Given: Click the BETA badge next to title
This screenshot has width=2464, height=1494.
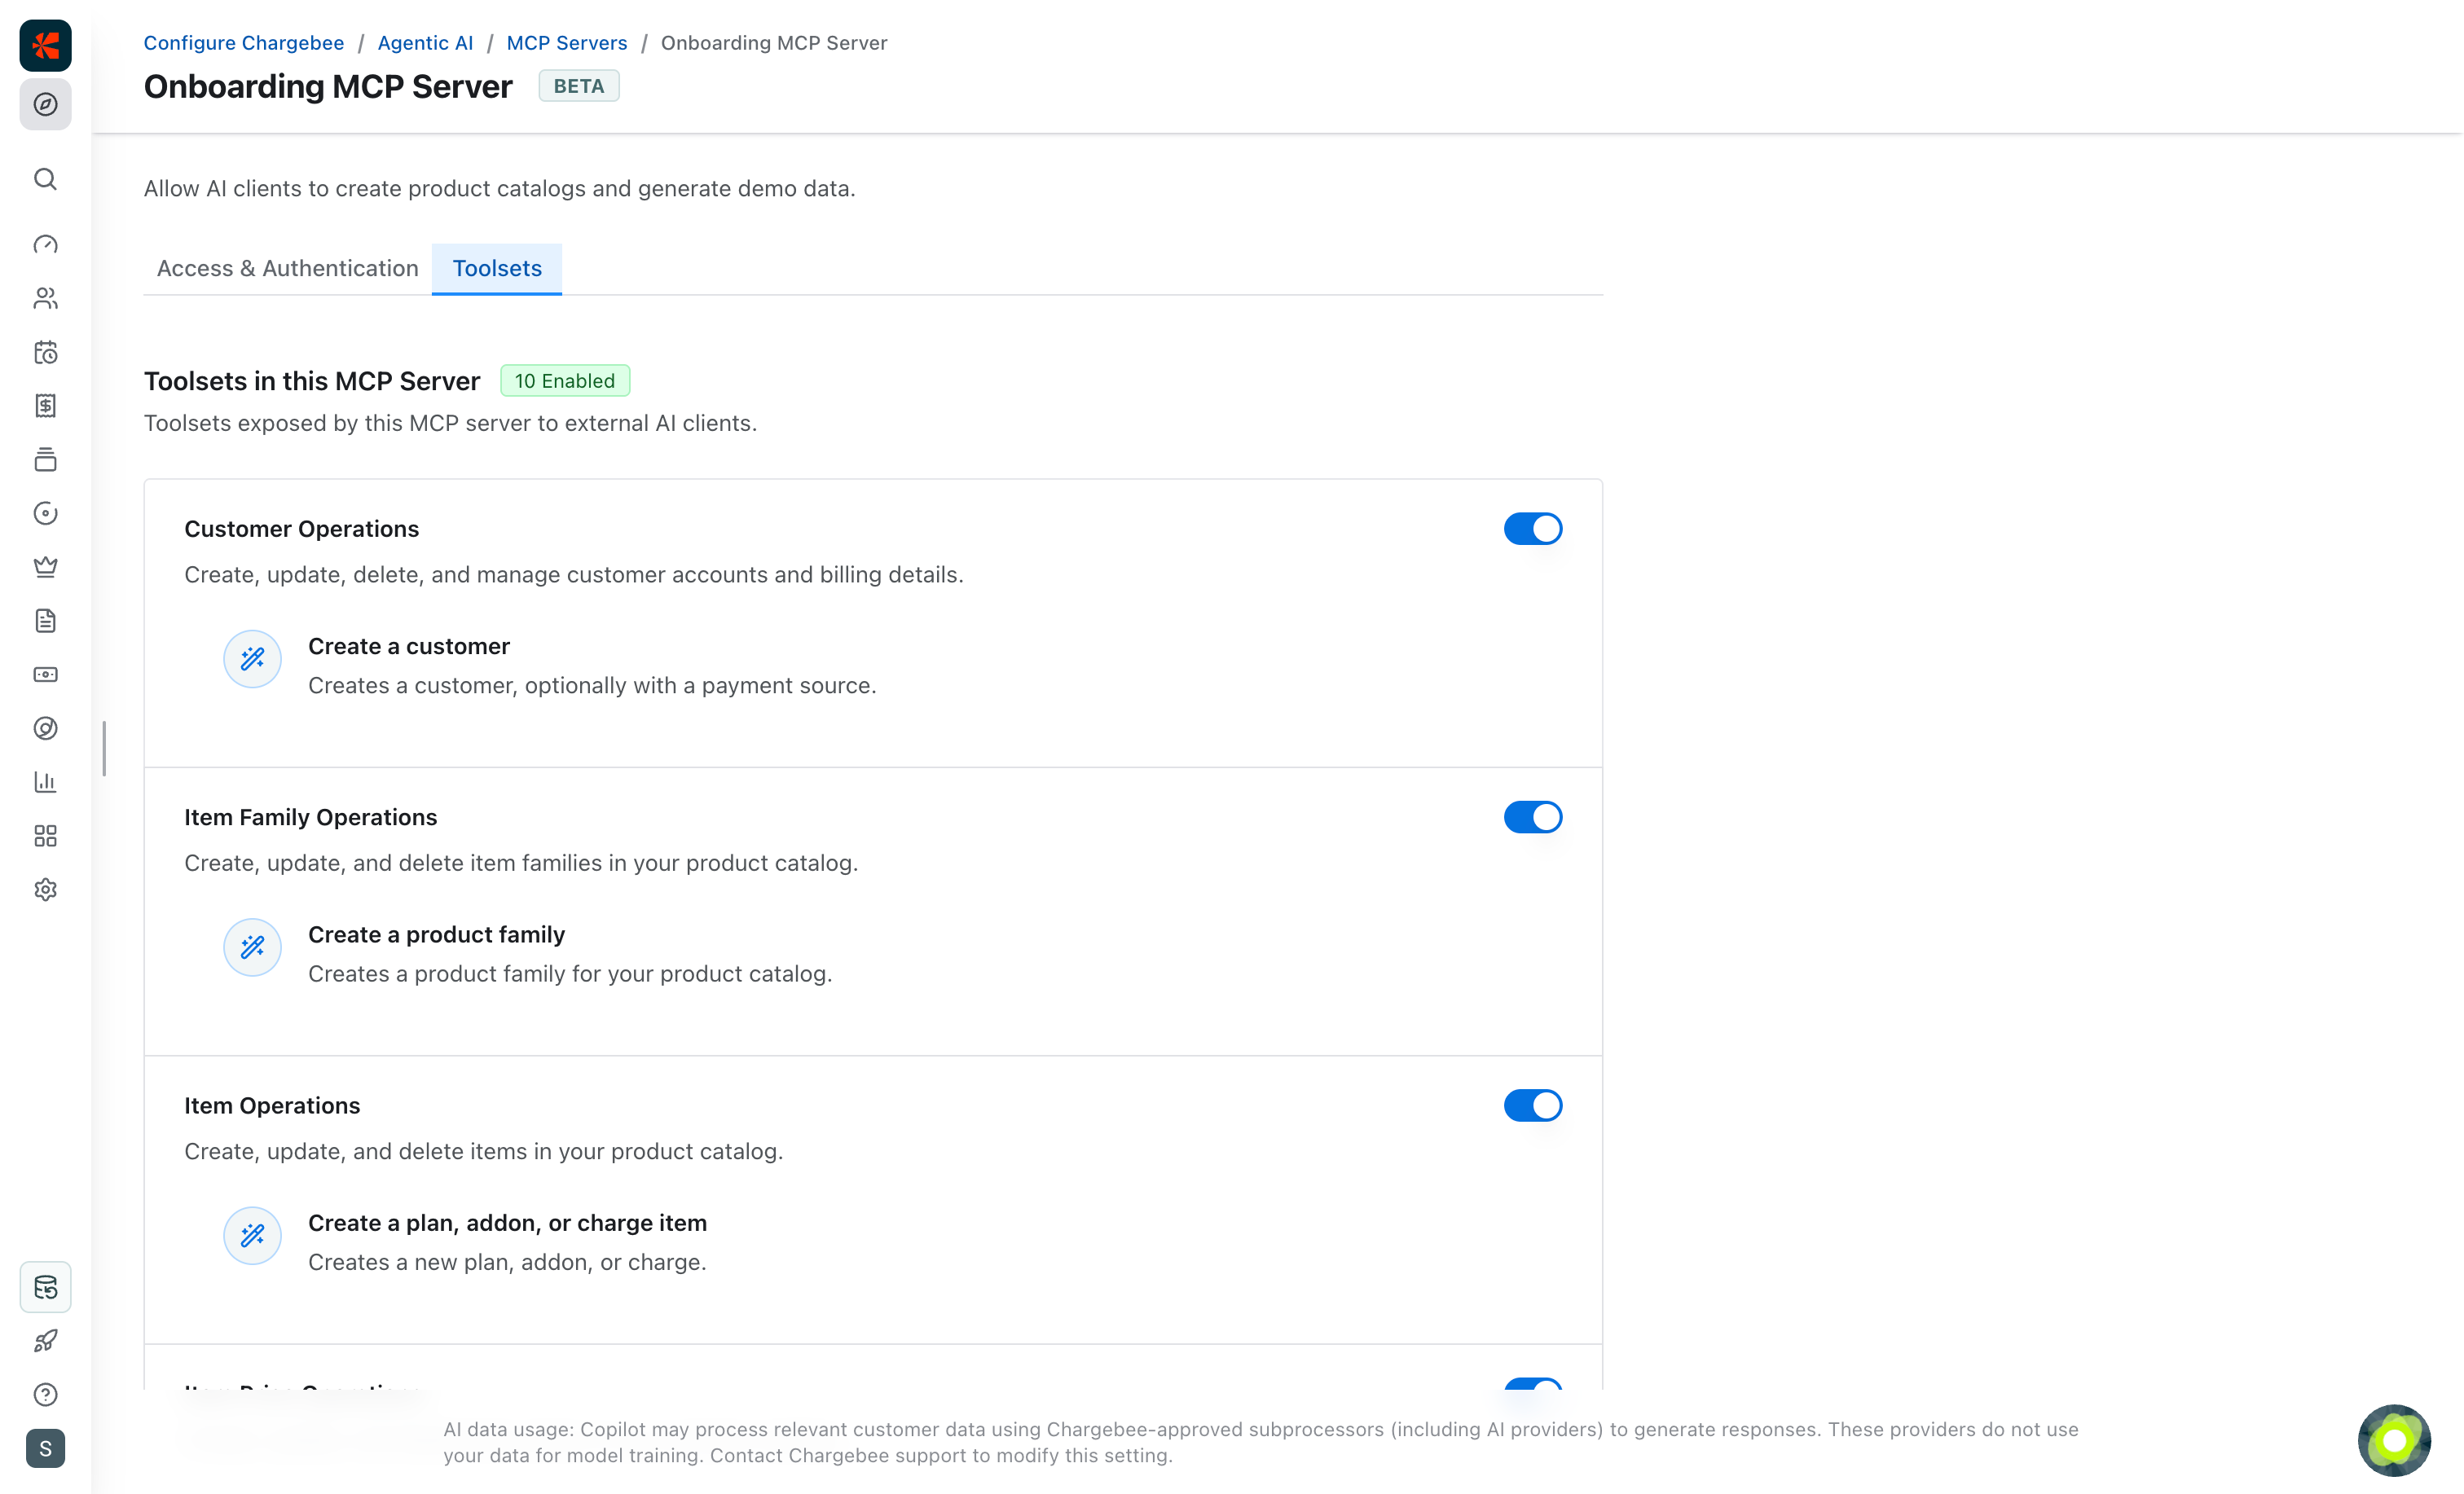Looking at the screenshot, I should (579, 86).
